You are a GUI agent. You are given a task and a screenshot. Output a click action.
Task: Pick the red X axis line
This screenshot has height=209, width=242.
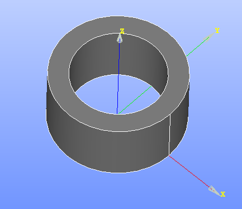188,171
